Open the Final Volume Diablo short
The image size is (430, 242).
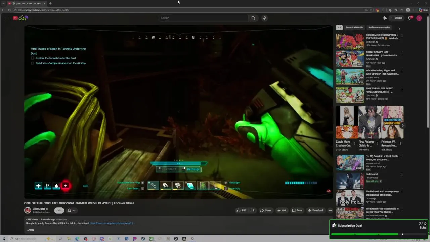tap(370, 122)
